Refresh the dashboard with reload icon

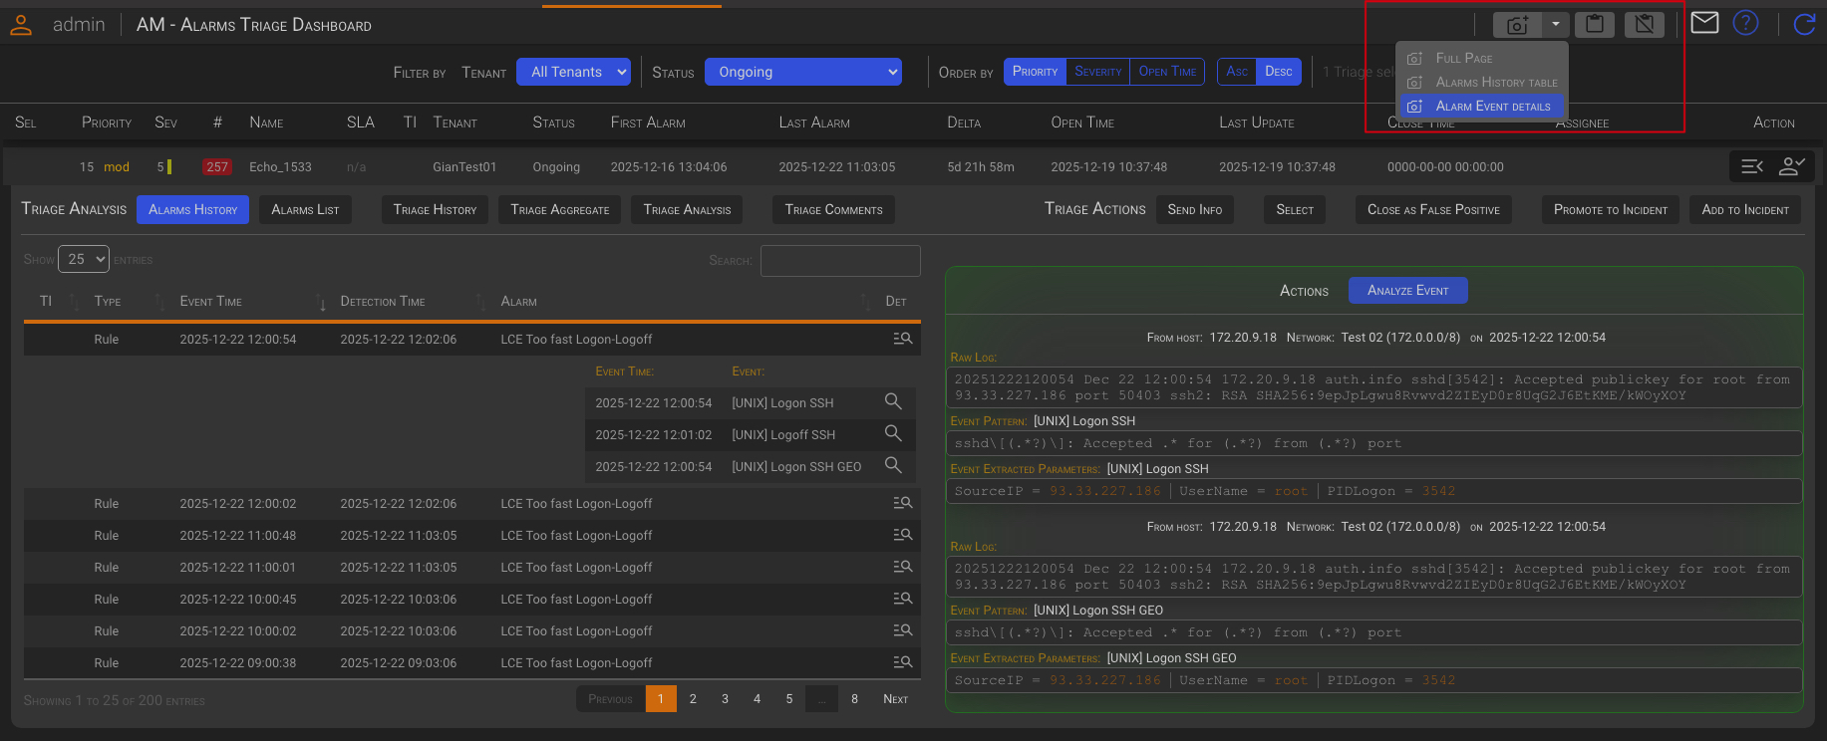pos(1804,24)
